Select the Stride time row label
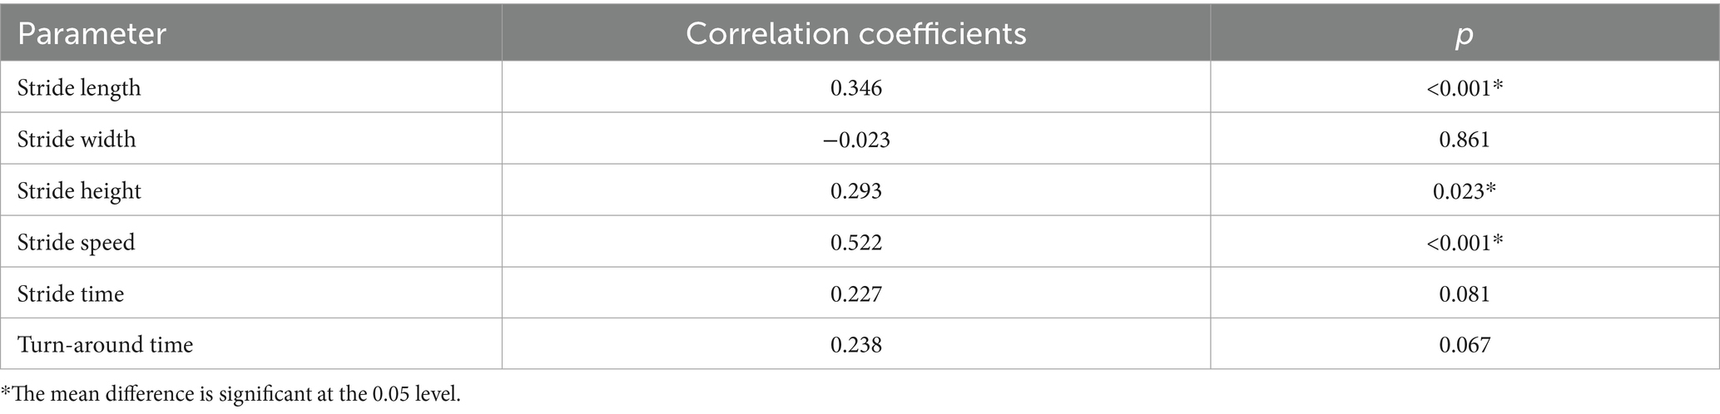This screenshot has height=414, width=1720. pyautogui.click(x=71, y=293)
